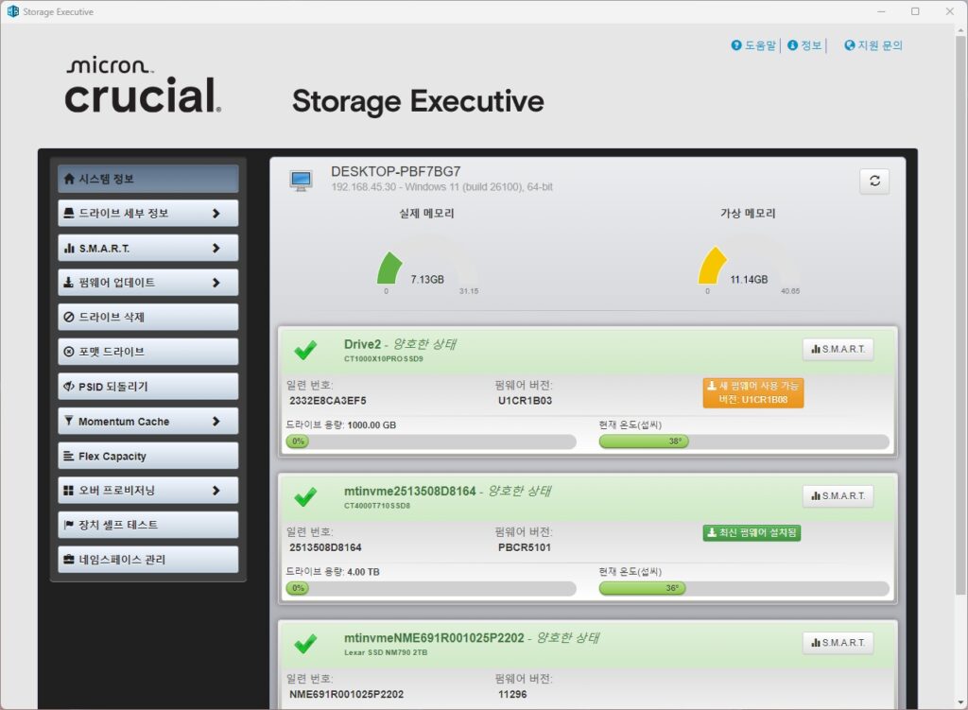Select 드라이브 삭제 in sidebar
This screenshot has width=968, height=710.
pos(148,318)
